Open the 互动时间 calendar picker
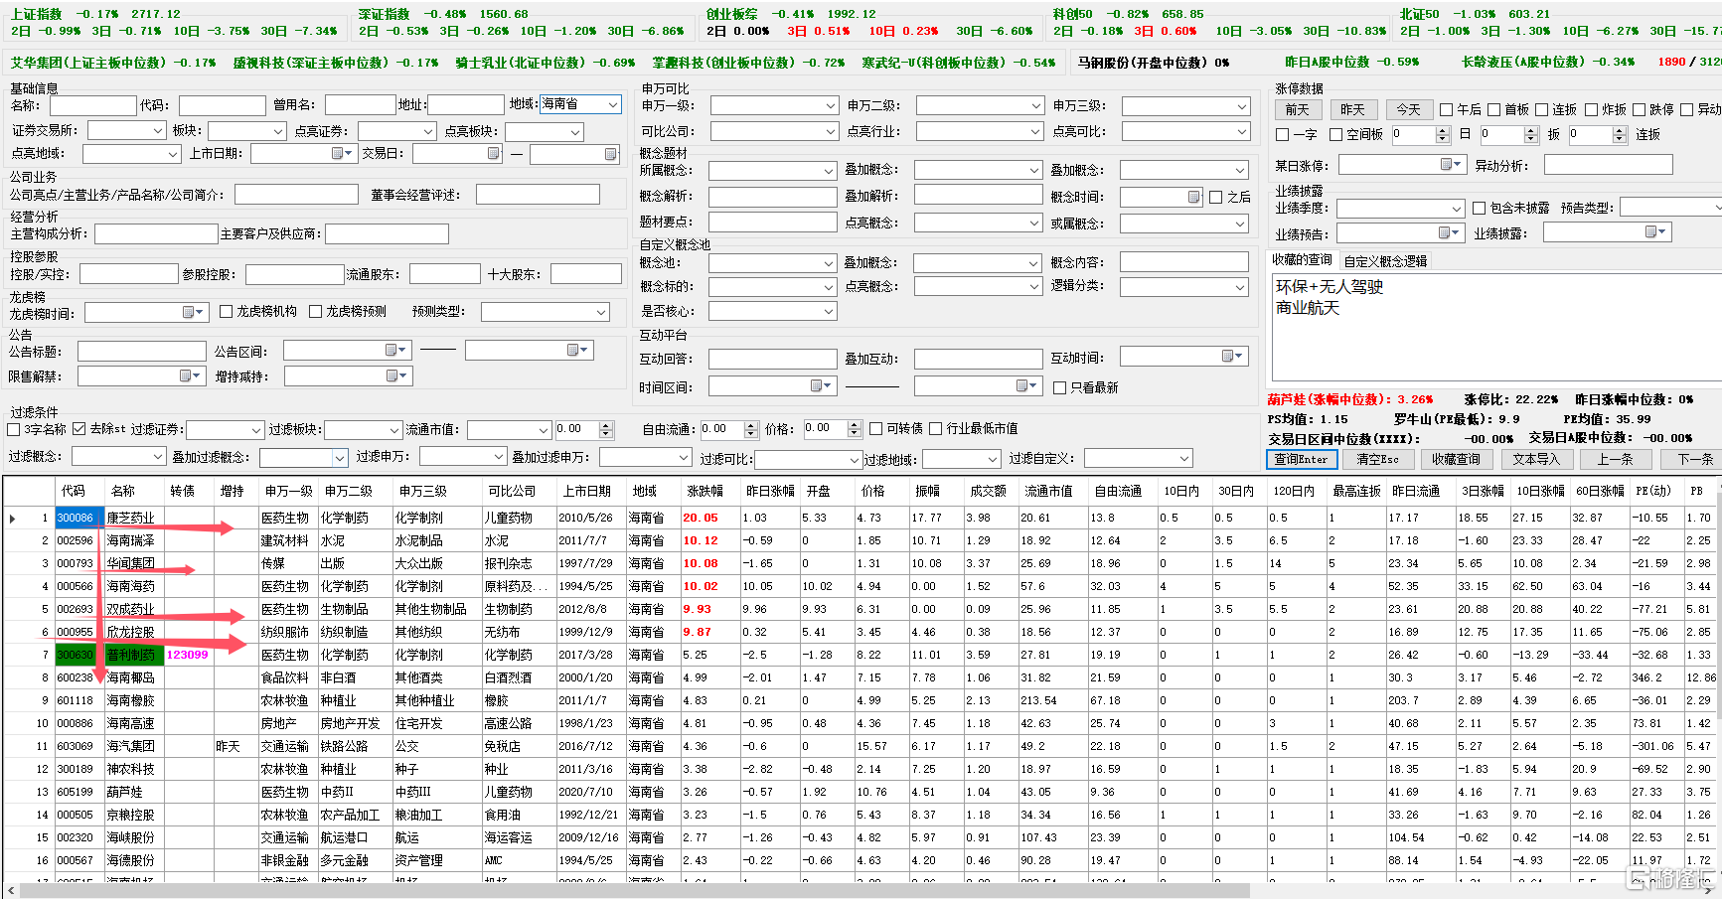 point(1233,356)
